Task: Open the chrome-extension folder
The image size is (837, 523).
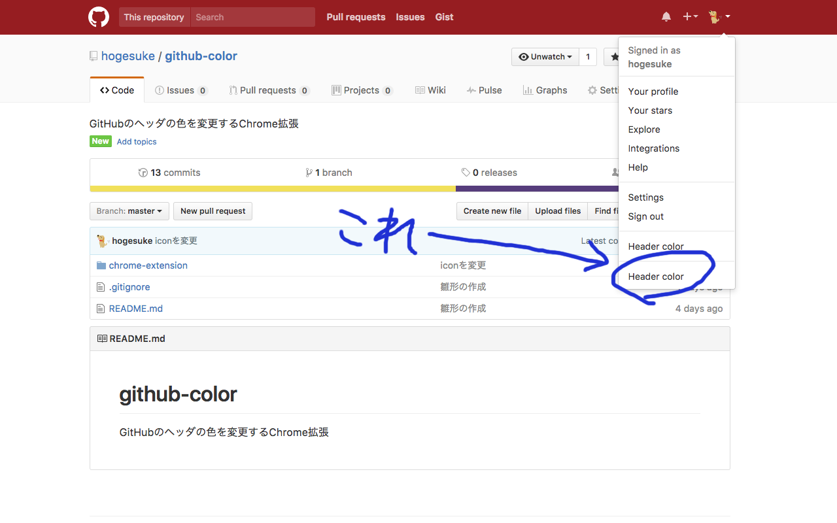Action: point(148,265)
